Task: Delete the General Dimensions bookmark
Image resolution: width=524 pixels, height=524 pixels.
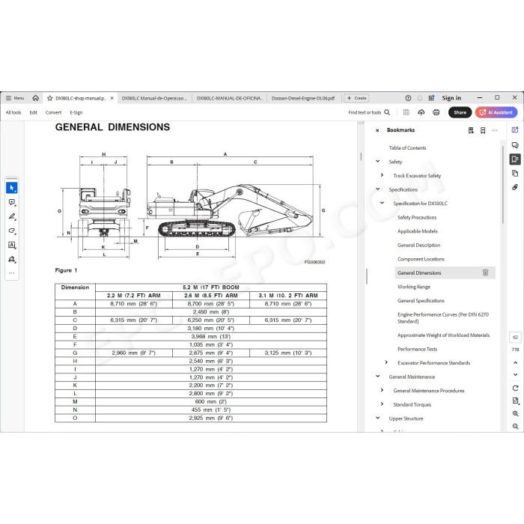Action: (x=486, y=272)
